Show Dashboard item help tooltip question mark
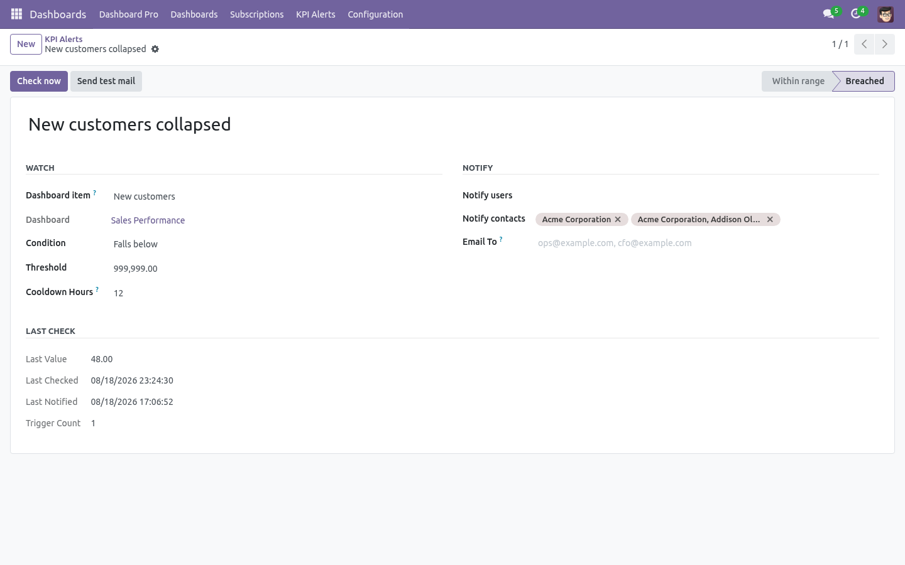Image resolution: width=905 pixels, height=565 pixels. point(95,193)
